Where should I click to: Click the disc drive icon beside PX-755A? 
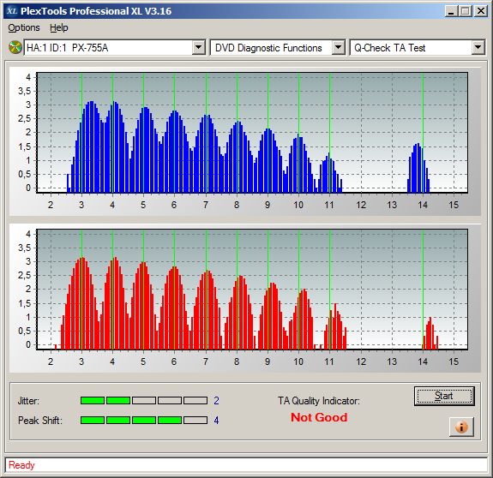click(15, 47)
